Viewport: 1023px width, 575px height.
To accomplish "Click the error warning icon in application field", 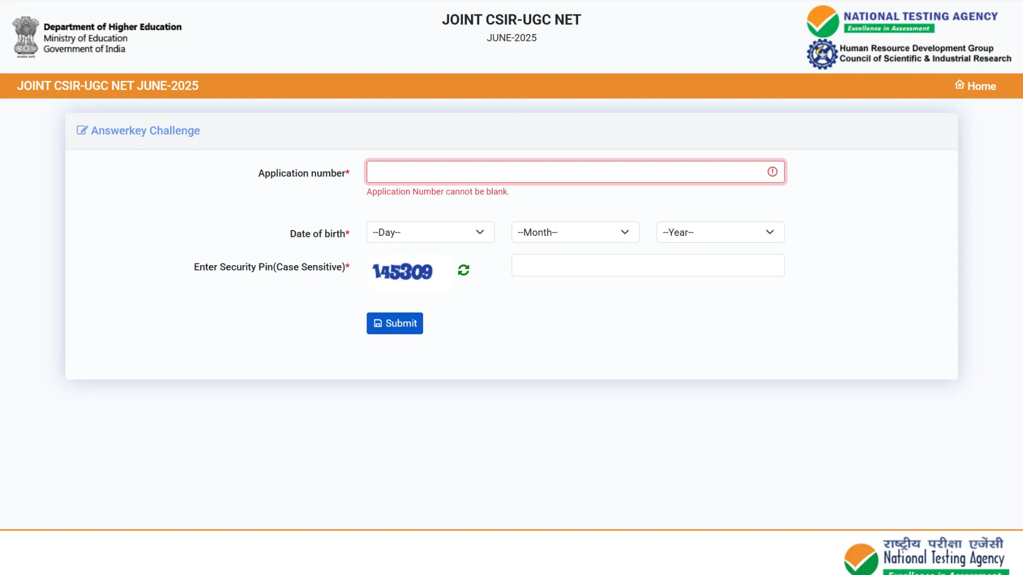I will click(772, 172).
